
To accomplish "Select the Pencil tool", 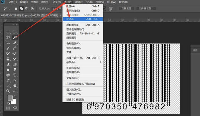I will pos(15,48).
